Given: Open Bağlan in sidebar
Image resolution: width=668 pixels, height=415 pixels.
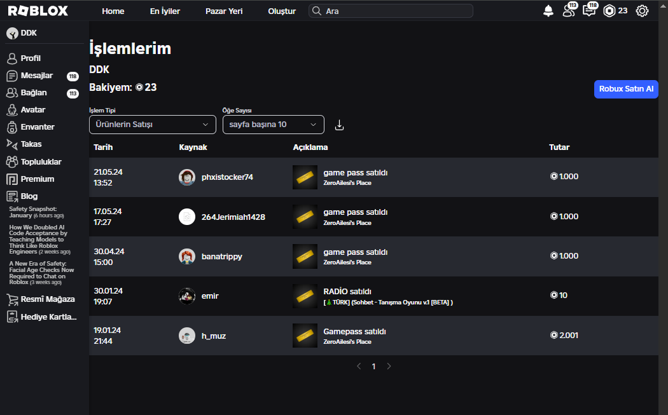Looking at the screenshot, I should pos(34,93).
